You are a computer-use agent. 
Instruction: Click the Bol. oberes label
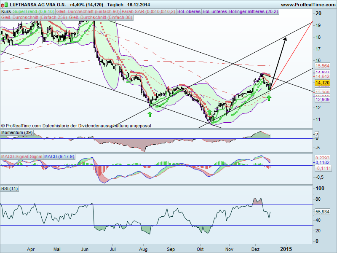[x=189, y=12]
